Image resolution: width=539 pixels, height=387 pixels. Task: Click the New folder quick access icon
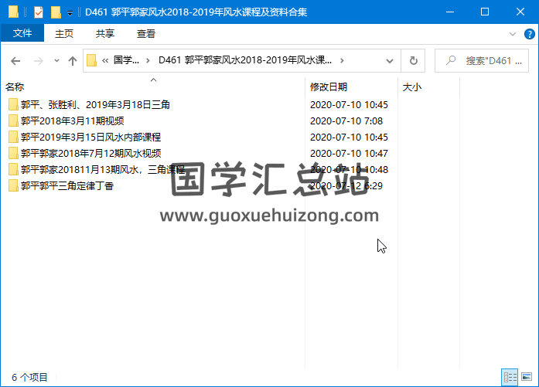point(56,12)
